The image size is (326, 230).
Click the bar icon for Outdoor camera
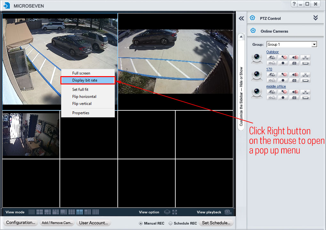point(306,63)
